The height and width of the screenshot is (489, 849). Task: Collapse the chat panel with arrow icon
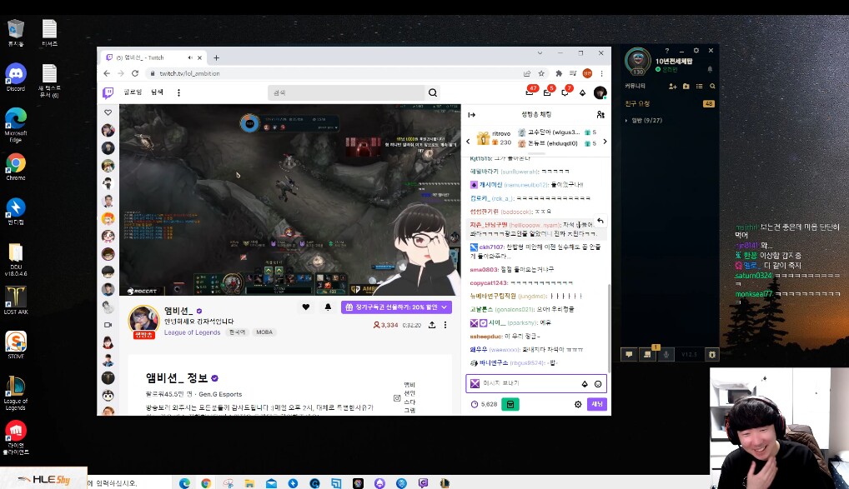[x=471, y=115]
